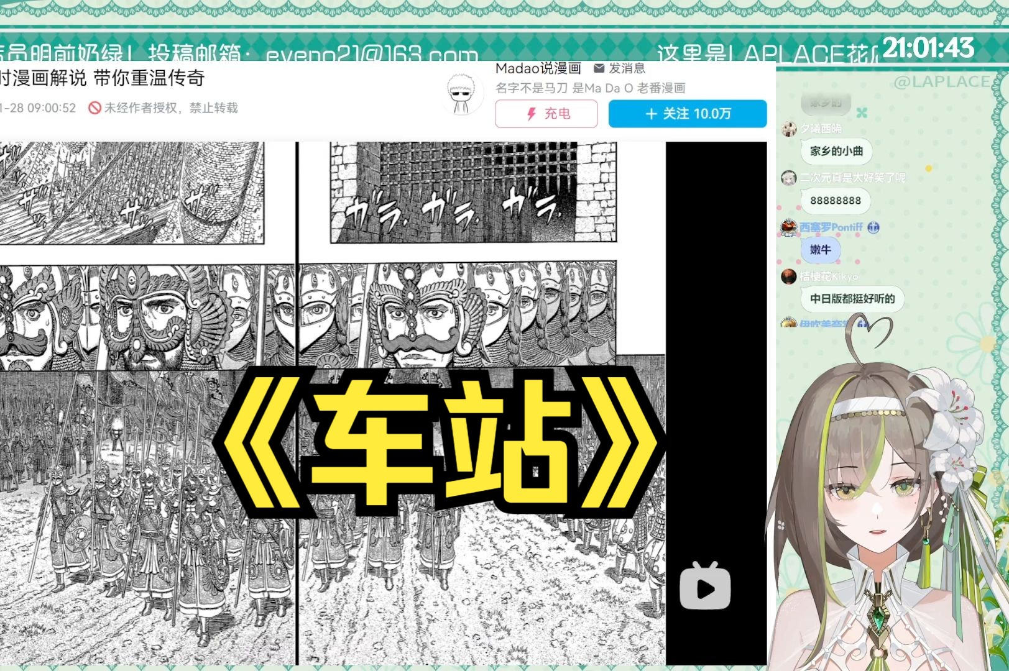Image resolution: width=1009 pixels, height=671 pixels.
Task: Open the Madao说漫画 channel name
Action: coord(538,68)
